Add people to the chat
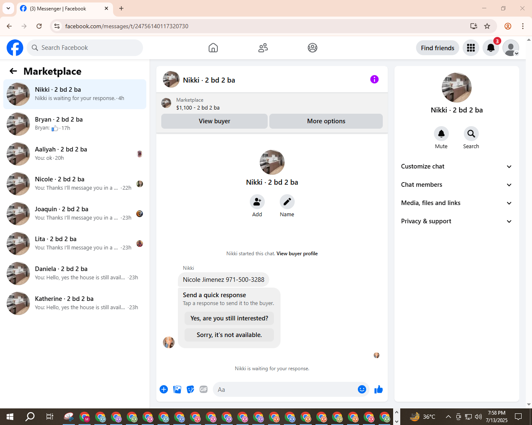 pos(257,202)
